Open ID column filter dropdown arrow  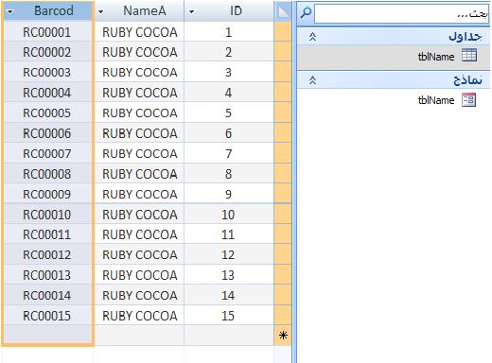pos(191,12)
